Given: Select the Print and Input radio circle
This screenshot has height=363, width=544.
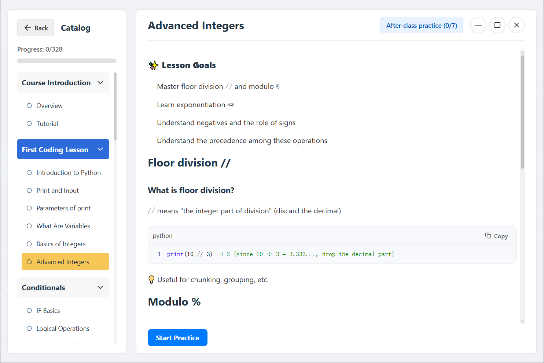Looking at the screenshot, I should pyautogui.click(x=29, y=191).
